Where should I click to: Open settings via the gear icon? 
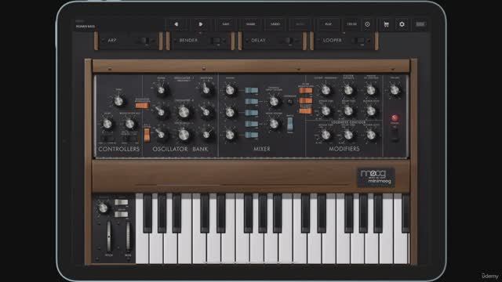pos(402,24)
